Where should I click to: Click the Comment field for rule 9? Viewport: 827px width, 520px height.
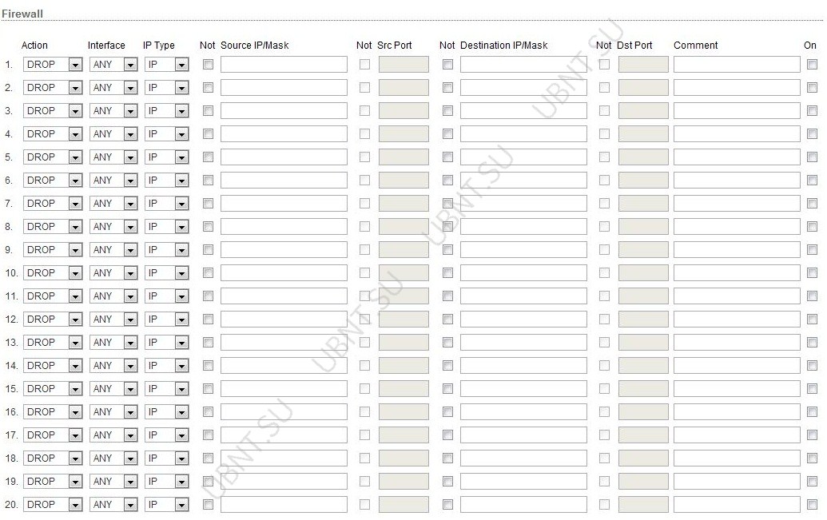pos(737,249)
